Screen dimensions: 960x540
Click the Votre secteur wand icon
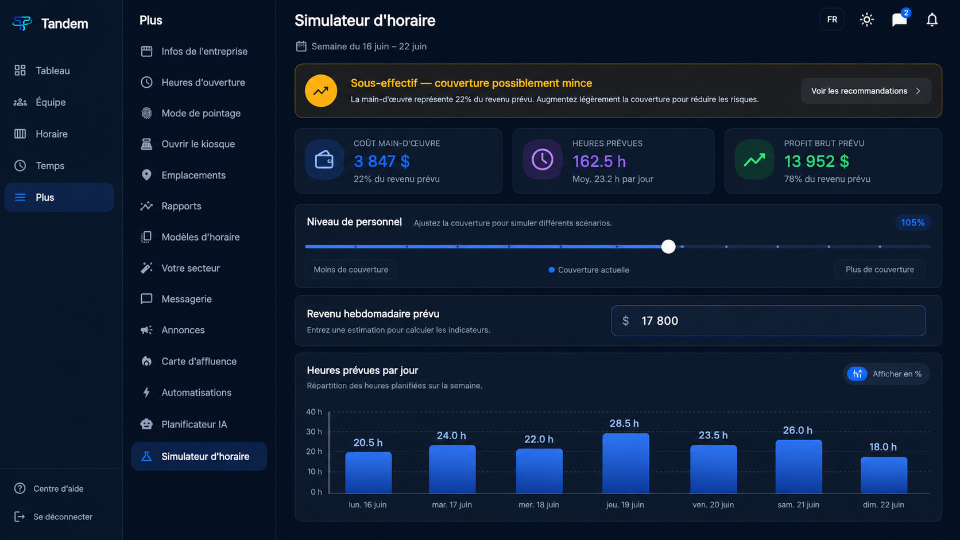pyautogui.click(x=146, y=268)
